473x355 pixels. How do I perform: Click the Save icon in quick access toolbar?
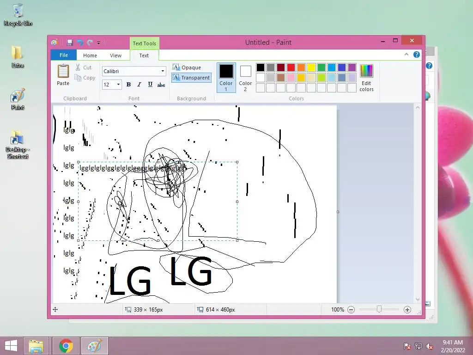[70, 43]
